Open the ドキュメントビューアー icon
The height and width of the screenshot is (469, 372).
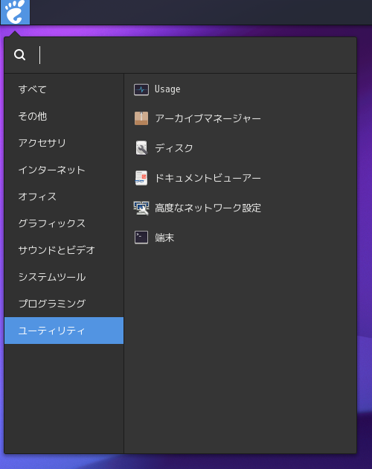141,178
